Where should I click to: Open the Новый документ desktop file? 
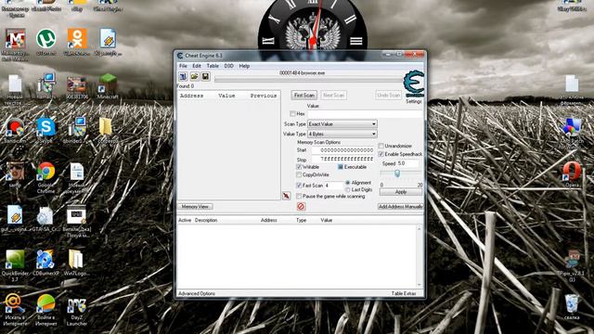pos(76,177)
